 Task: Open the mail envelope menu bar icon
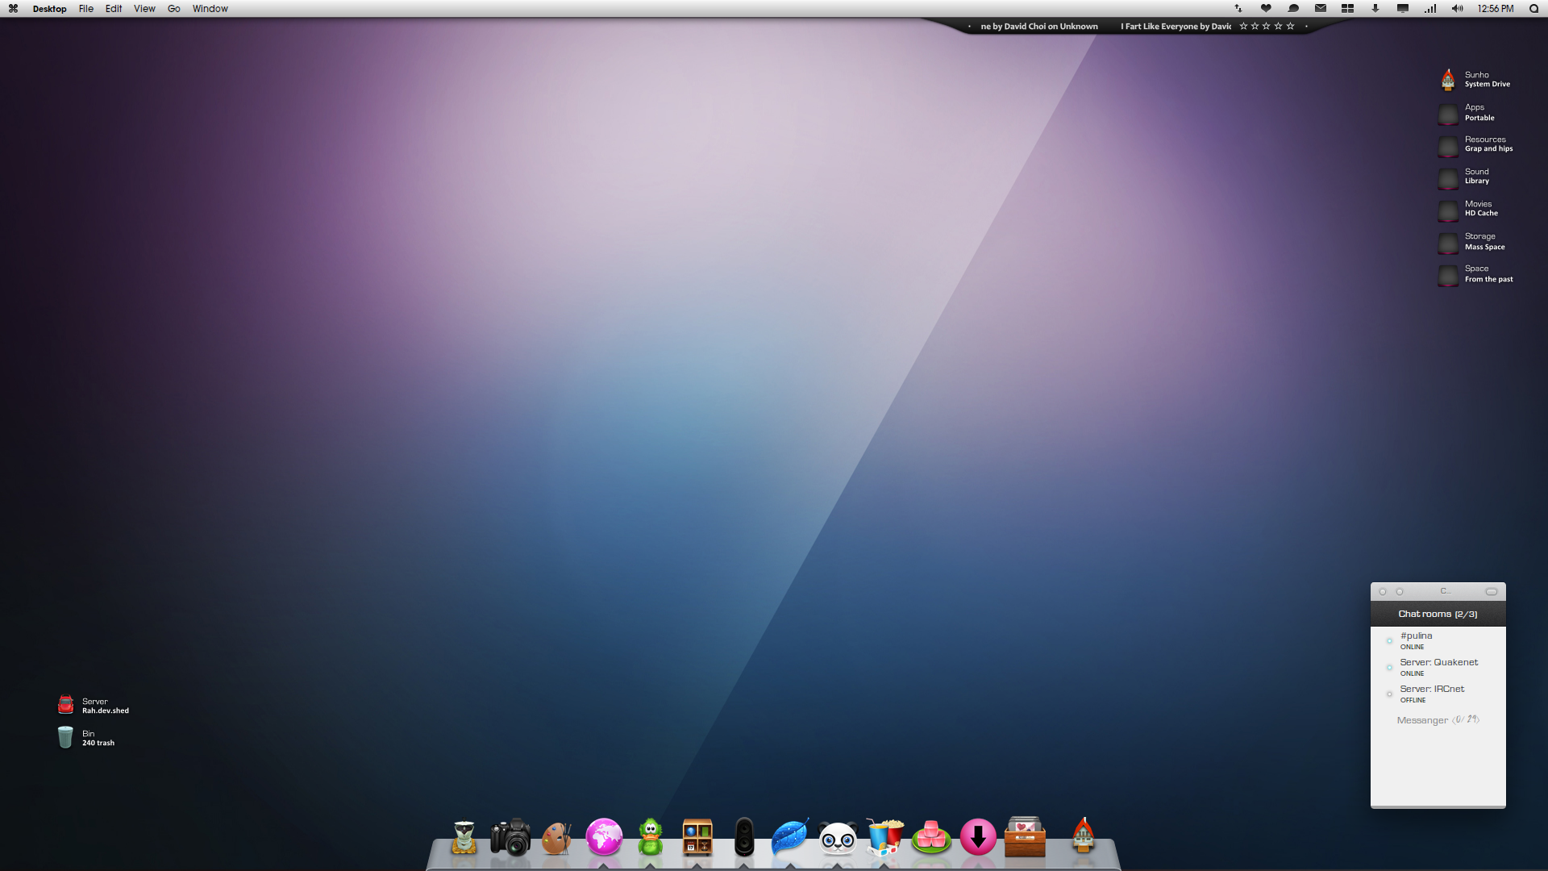1321,9
